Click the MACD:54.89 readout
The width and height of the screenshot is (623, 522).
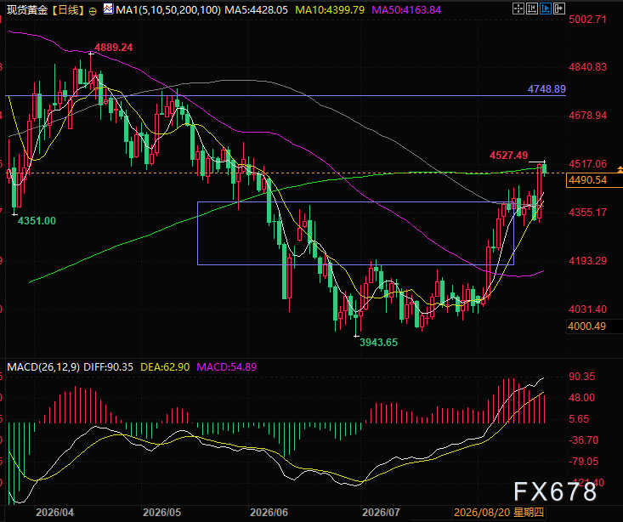coord(226,367)
